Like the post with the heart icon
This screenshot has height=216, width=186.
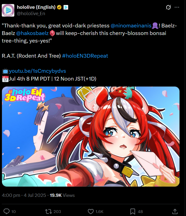click(x=91, y=211)
